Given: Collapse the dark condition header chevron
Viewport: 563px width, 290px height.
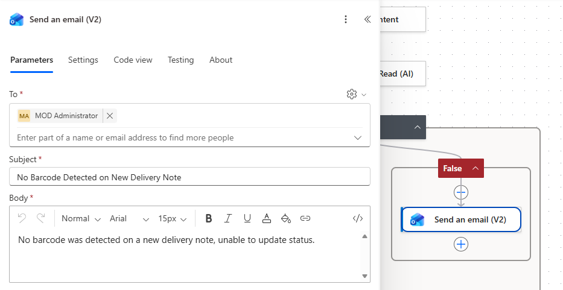Looking at the screenshot, I should click(x=417, y=127).
